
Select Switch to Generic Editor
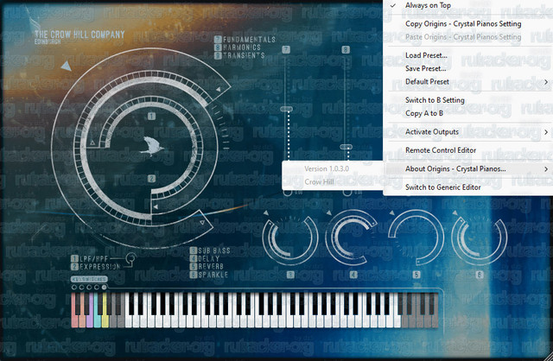tap(442, 187)
